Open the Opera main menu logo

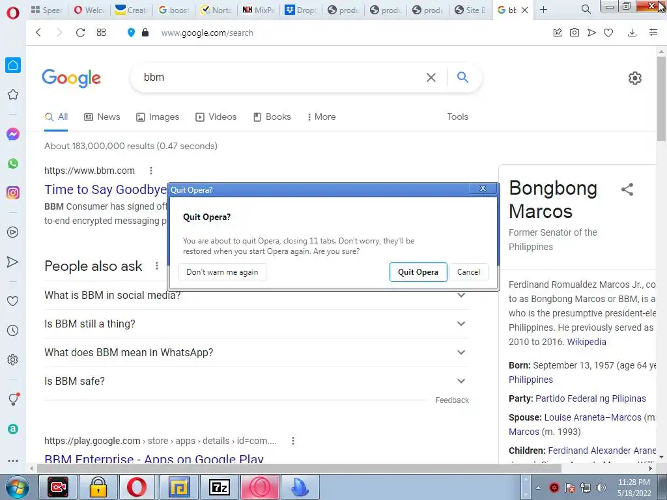point(13,12)
